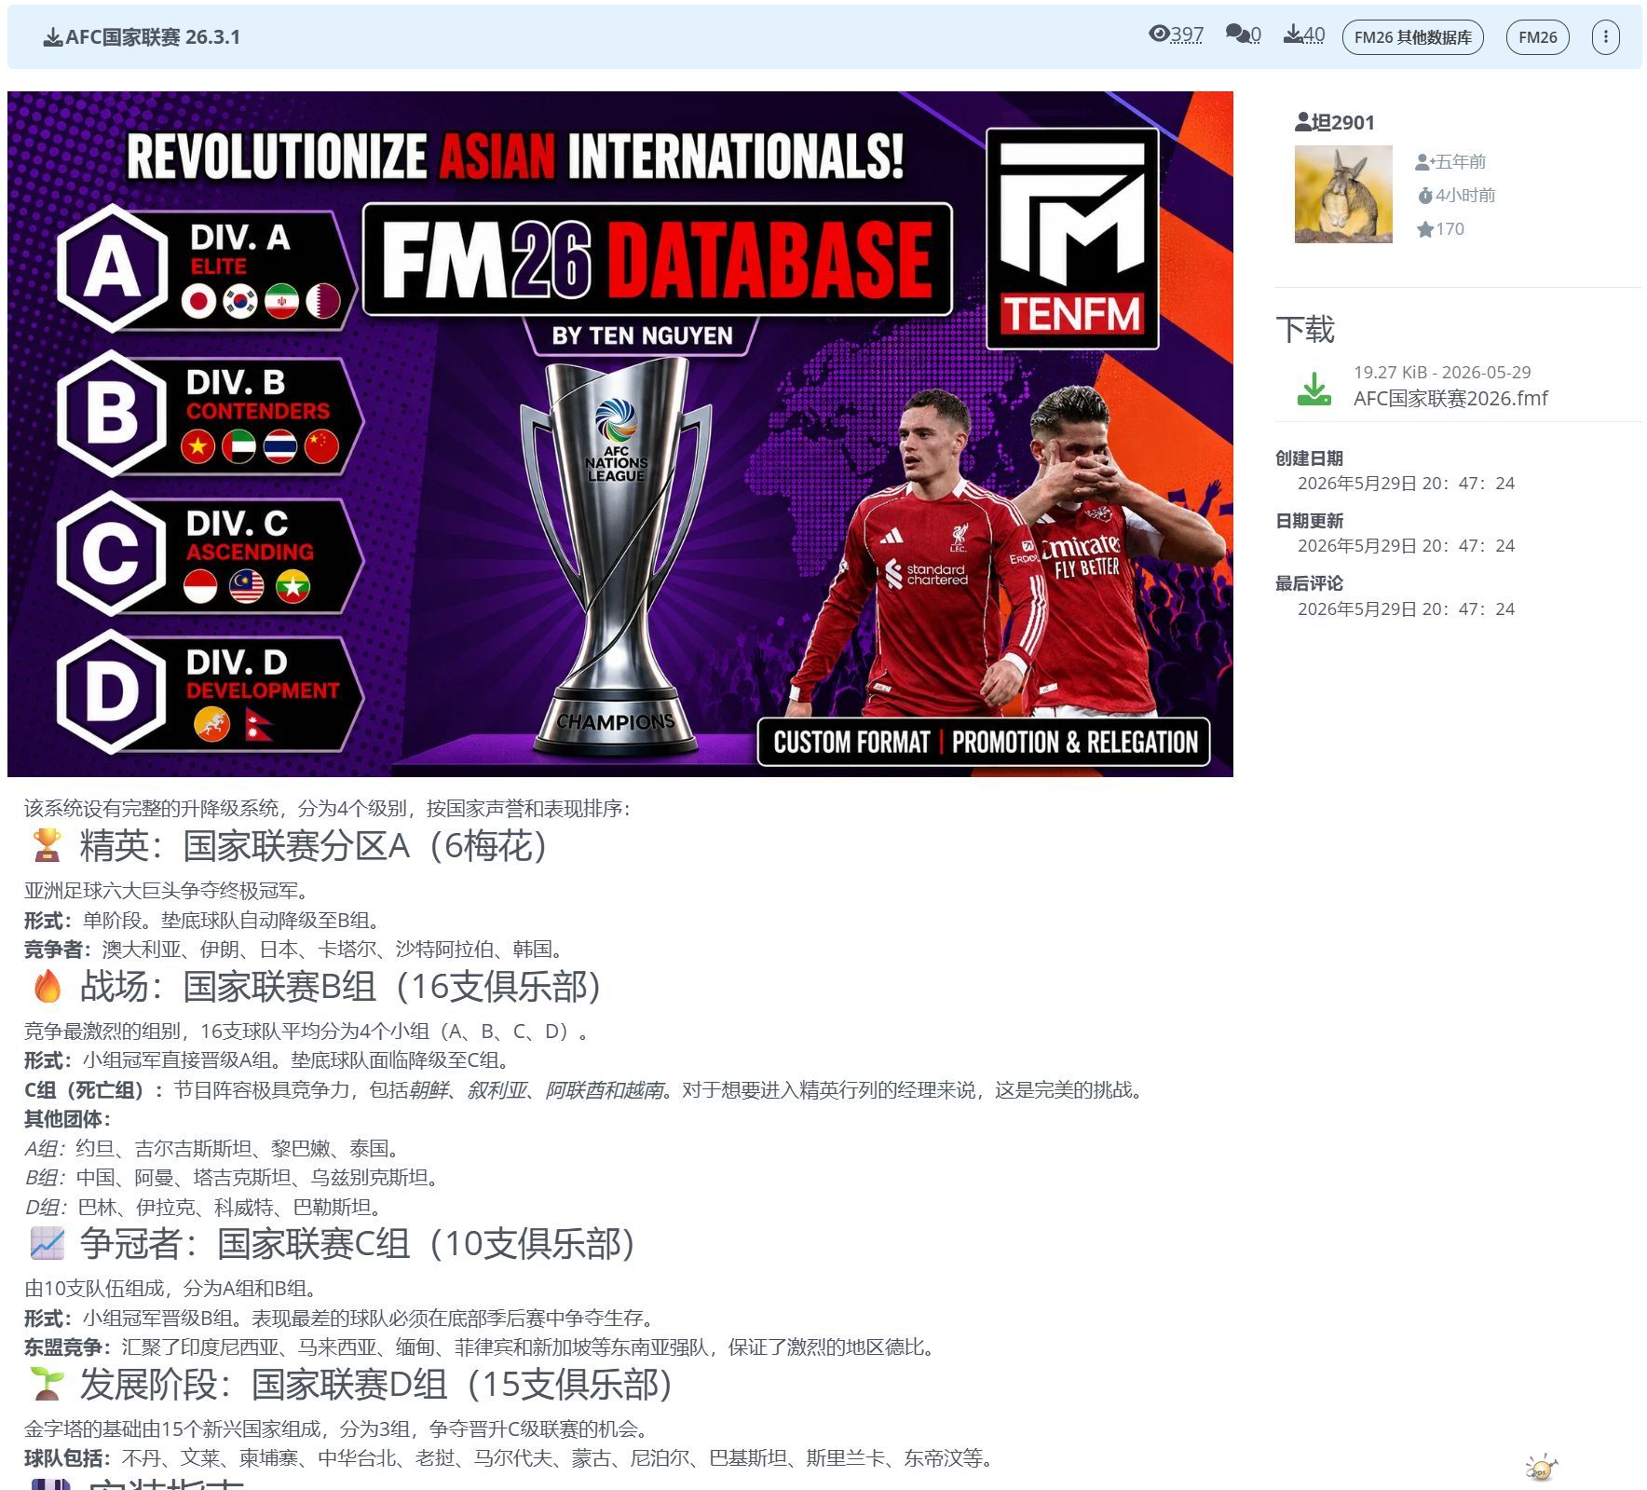1647x1490 pixels.
Task: Select the 精英：国家联赛分区A heading text
Action: (316, 845)
